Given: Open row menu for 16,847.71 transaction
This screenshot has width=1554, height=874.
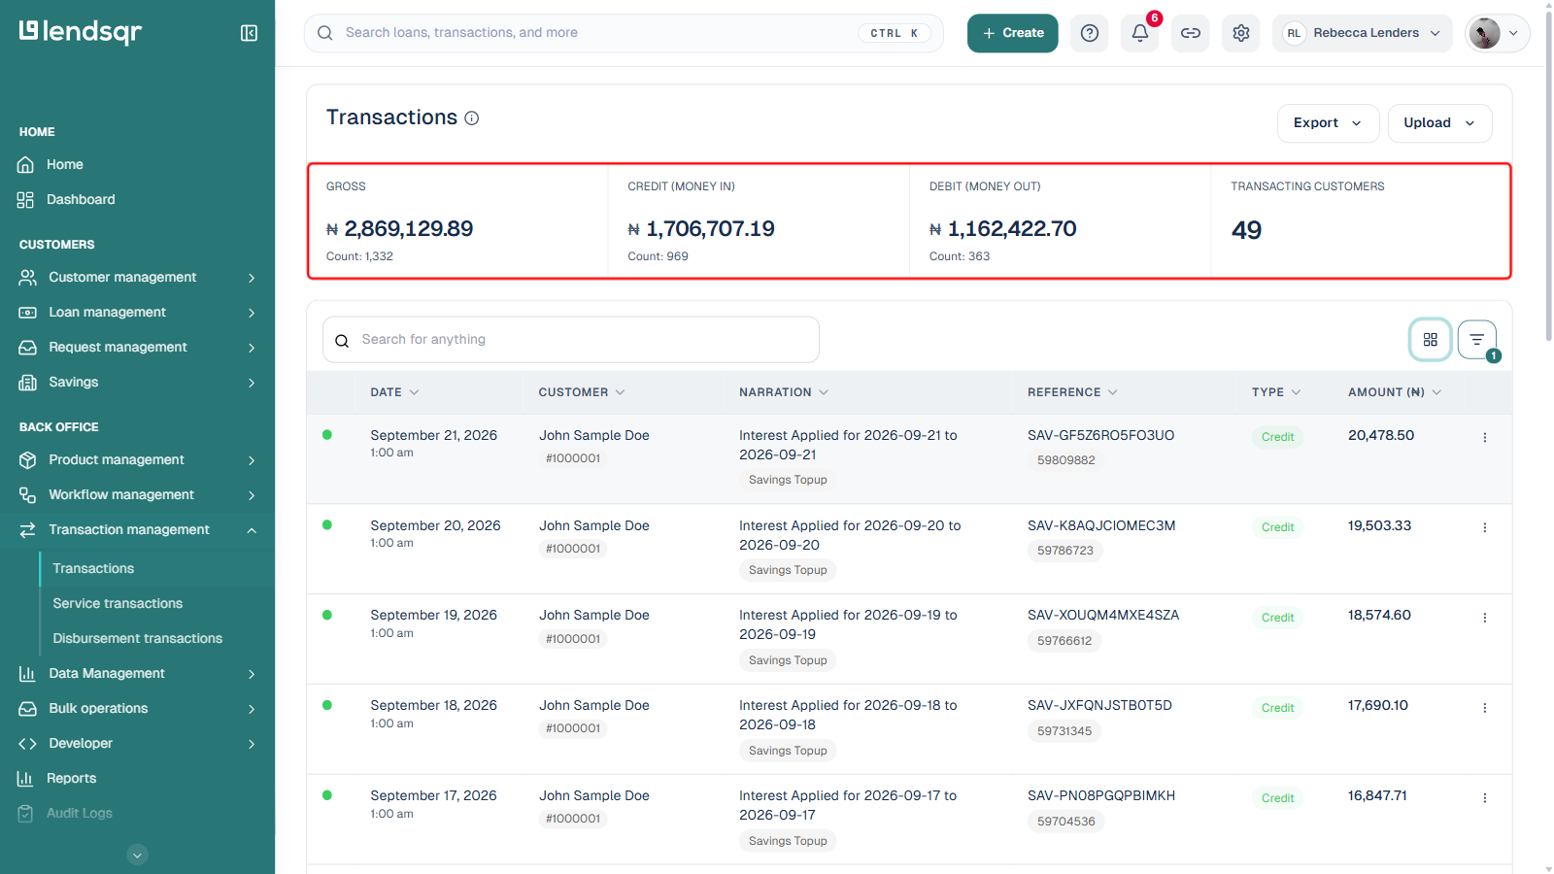Looking at the screenshot, I should point(1485,798).
